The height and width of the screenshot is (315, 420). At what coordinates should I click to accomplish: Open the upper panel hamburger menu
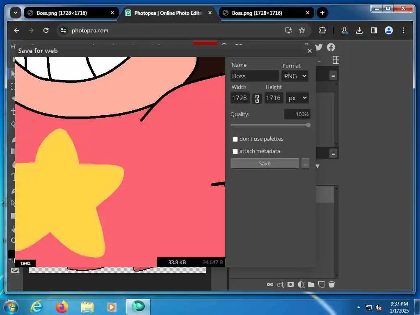333,75
